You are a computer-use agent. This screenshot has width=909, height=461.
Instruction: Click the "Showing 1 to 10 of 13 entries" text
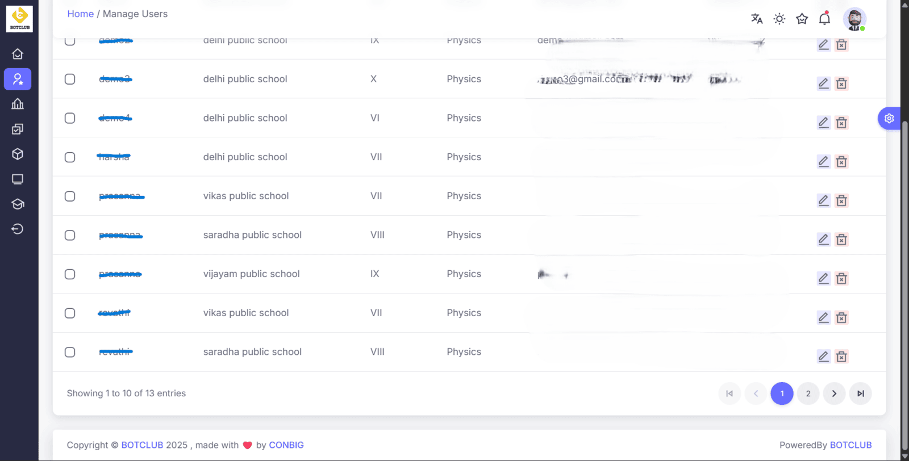(126, 393)
